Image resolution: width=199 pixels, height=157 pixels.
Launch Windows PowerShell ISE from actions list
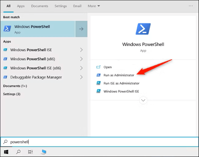[121, 91]
